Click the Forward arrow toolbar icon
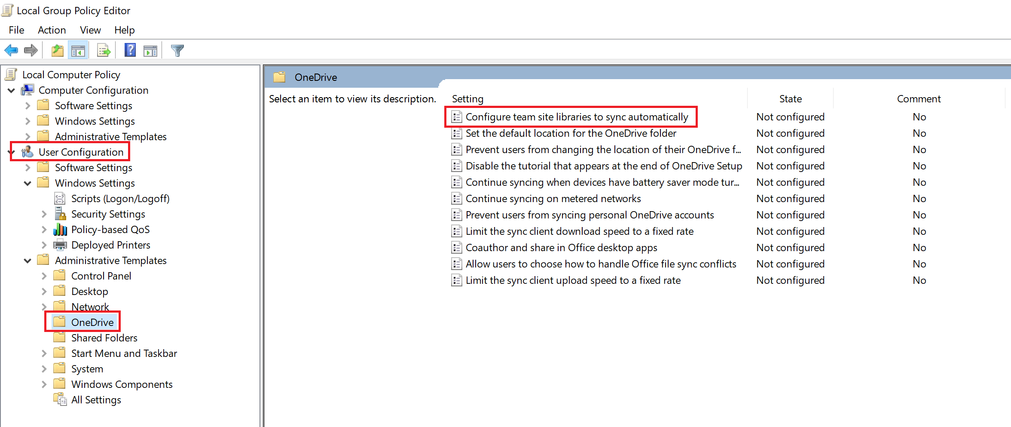1011x427 pixels. (31, 51)
